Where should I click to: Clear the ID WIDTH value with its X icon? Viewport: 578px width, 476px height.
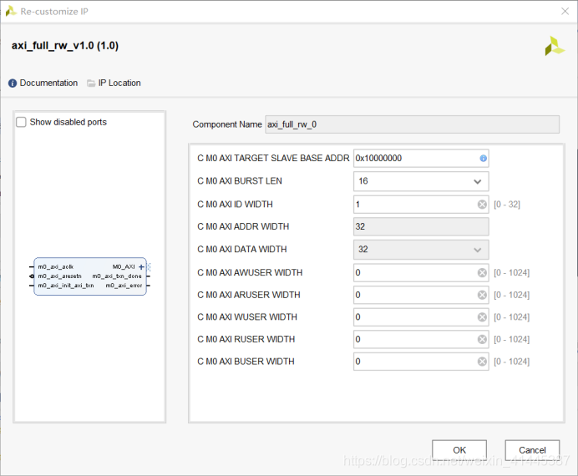[482, 204]
